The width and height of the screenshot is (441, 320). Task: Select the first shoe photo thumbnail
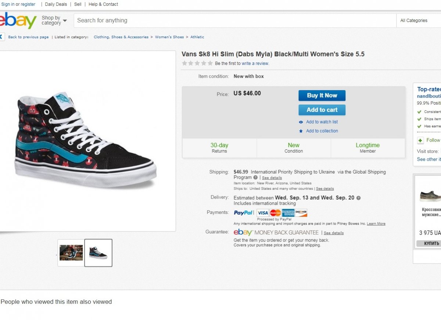click(x=71, y=252)
